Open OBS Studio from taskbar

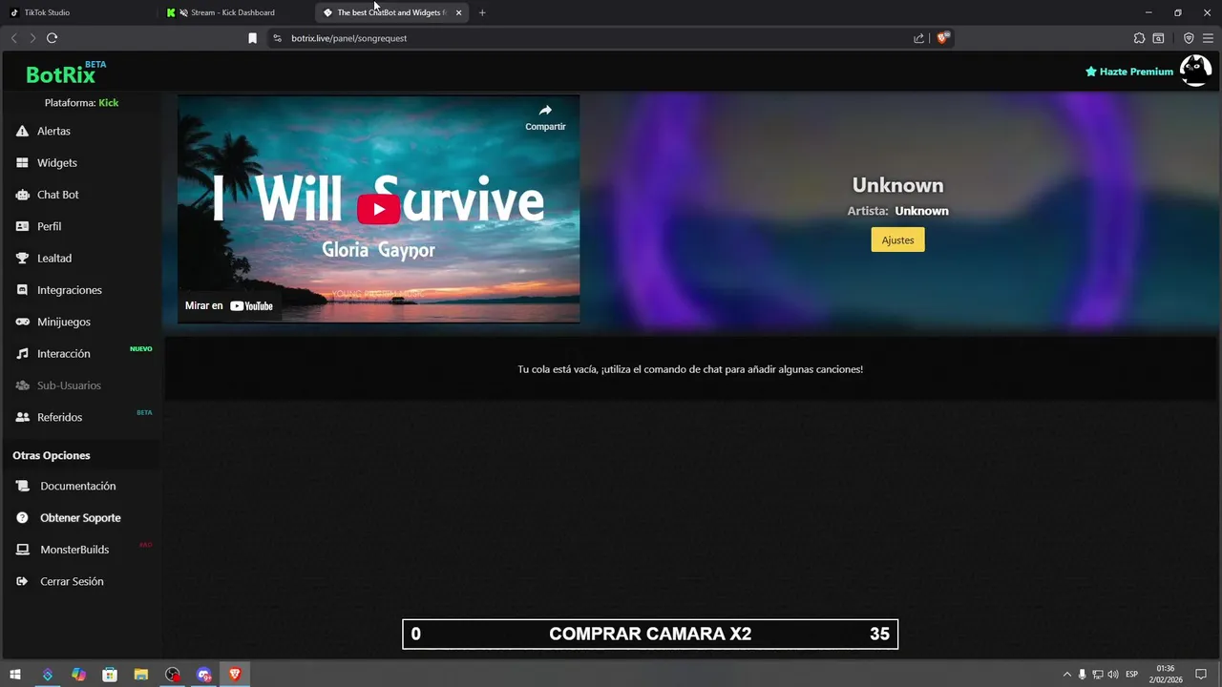click(x=173, y=675)
